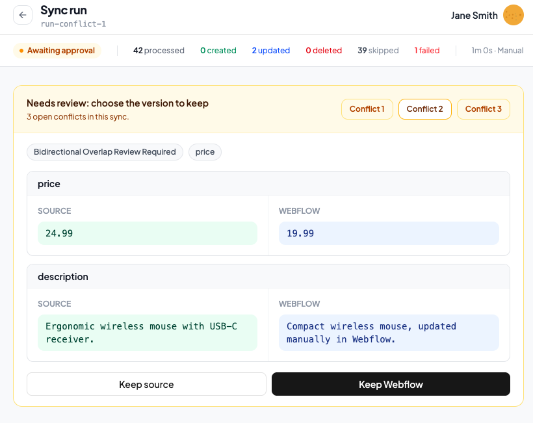Select the Conflict 1 tab
The height and width of the screenshot is (423, 533).
pyautogui.click(x=367, y=109)
